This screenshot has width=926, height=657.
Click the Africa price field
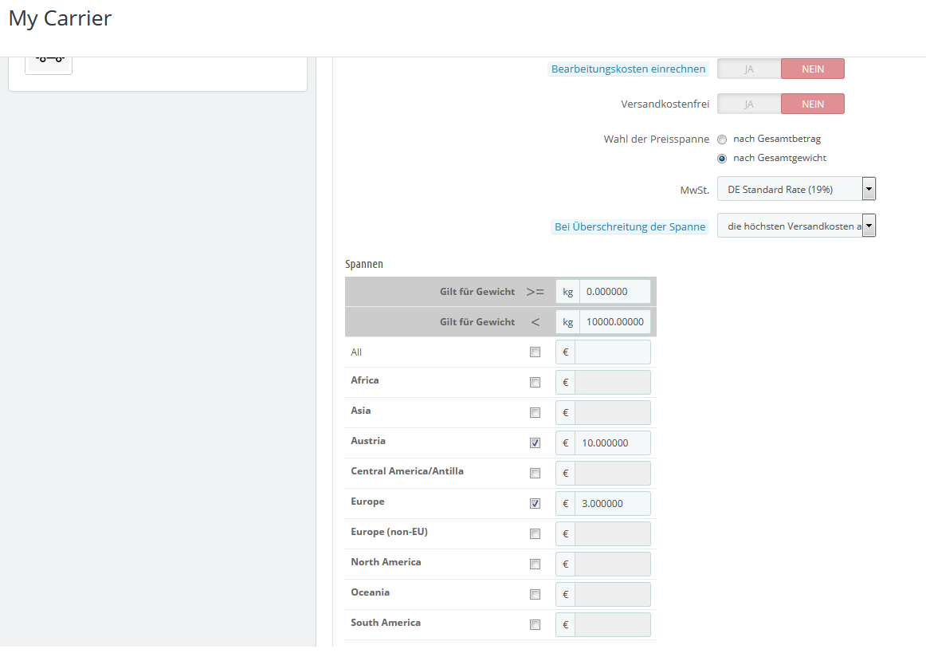pos(612,382)
